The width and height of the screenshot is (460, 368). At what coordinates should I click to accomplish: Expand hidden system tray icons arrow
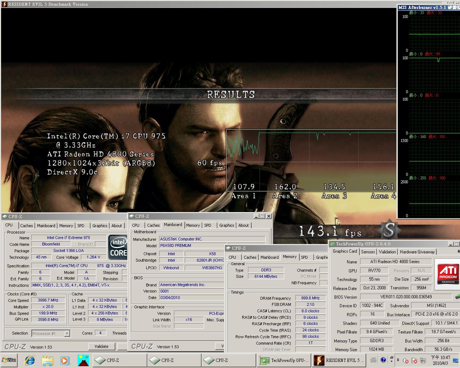click(x=398, y=360)
